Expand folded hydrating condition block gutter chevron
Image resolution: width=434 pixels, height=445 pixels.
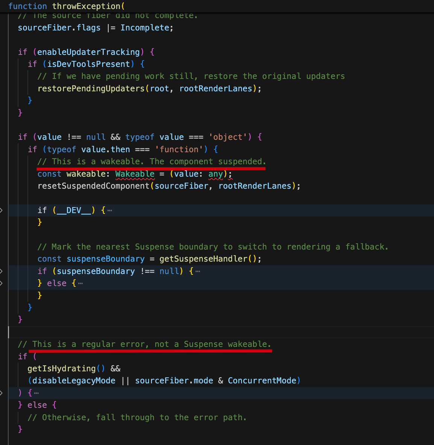(x=2, y=393)
